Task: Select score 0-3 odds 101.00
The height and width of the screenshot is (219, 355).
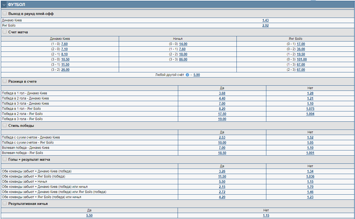Action: point(302,59)
